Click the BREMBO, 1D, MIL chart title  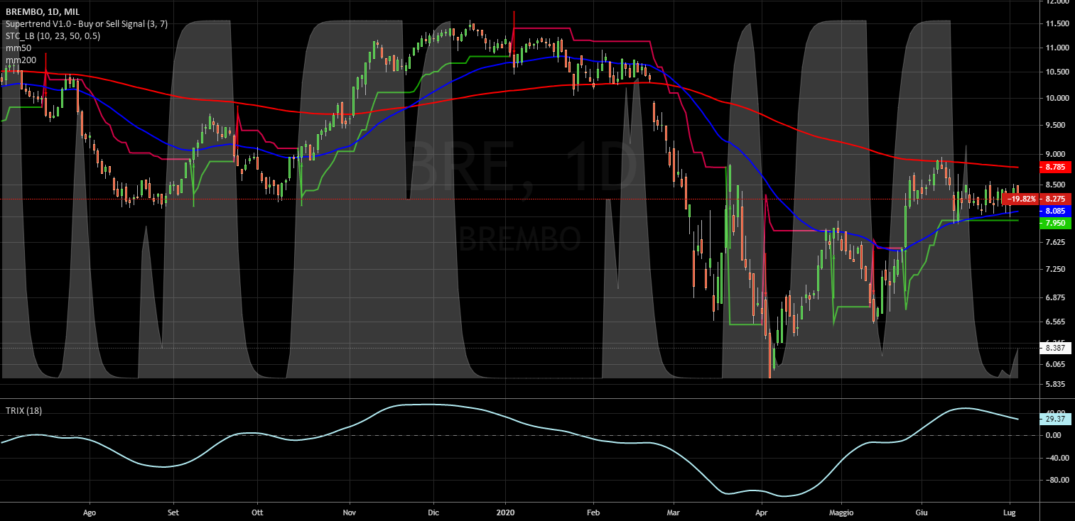tap(43, 12)
